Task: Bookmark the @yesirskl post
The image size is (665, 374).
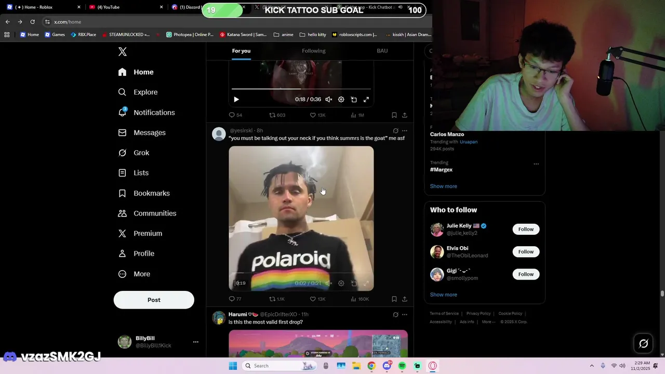Action: [x=394, y=299]
